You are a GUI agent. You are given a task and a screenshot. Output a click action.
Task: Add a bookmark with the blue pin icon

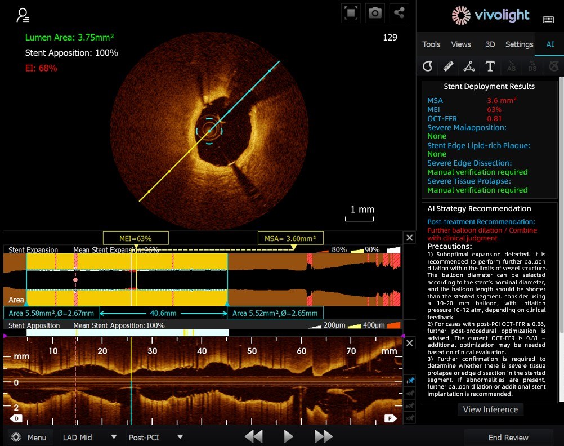[x=409, y=381]
